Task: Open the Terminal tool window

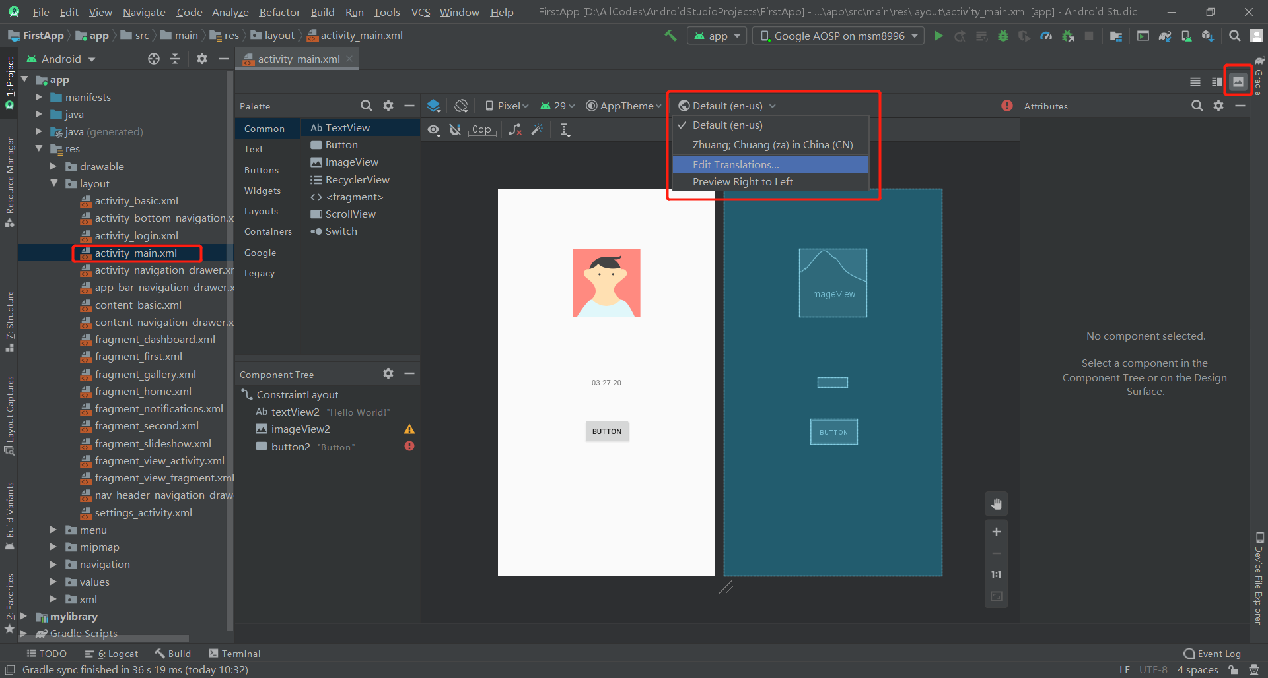Action: coord(234,654)
